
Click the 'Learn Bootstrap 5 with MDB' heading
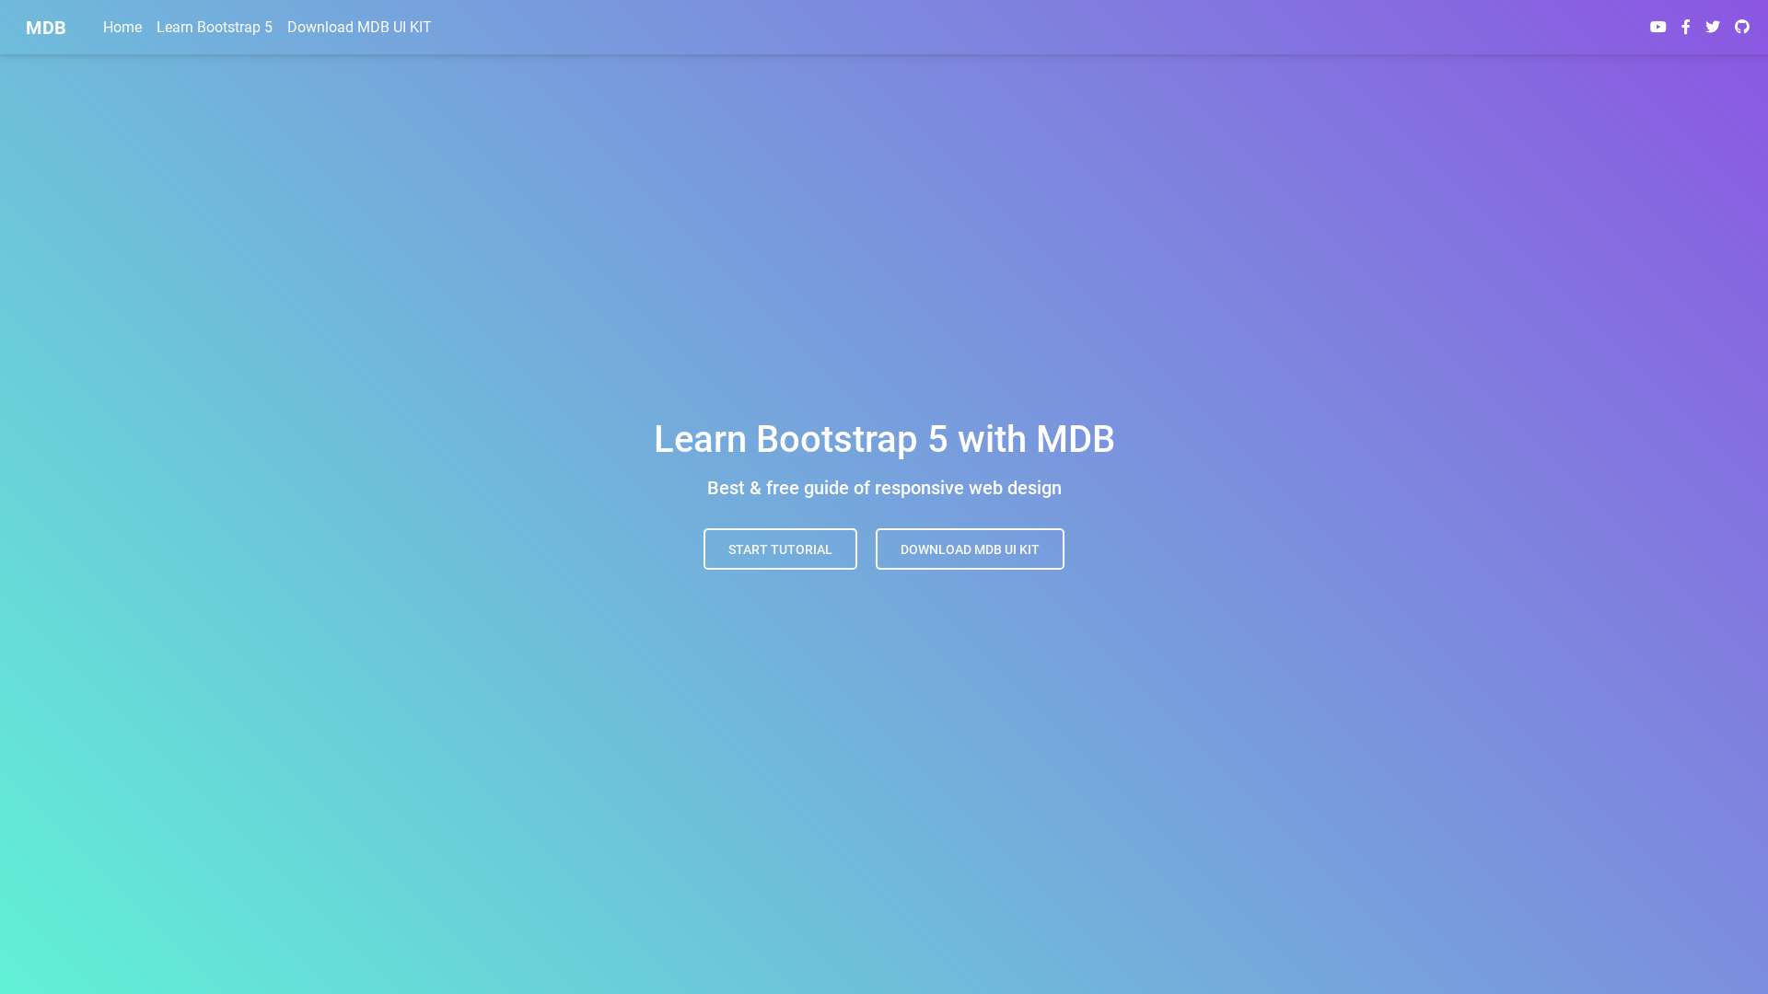pos(884,439)
